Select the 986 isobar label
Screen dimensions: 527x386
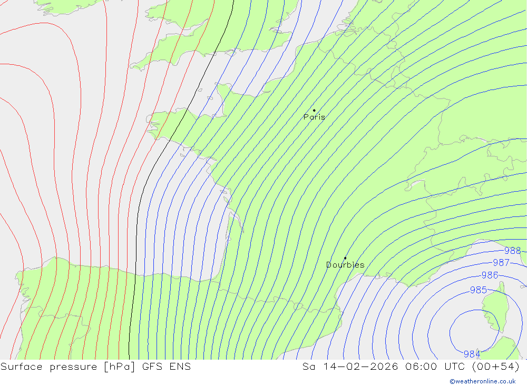click(x=490, y=275)
